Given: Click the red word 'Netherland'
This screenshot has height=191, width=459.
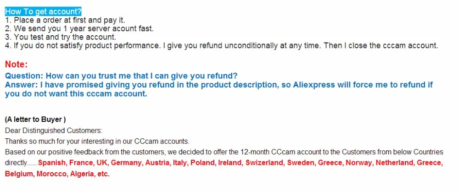Looking at the screenshot, I should pos(395,163).
